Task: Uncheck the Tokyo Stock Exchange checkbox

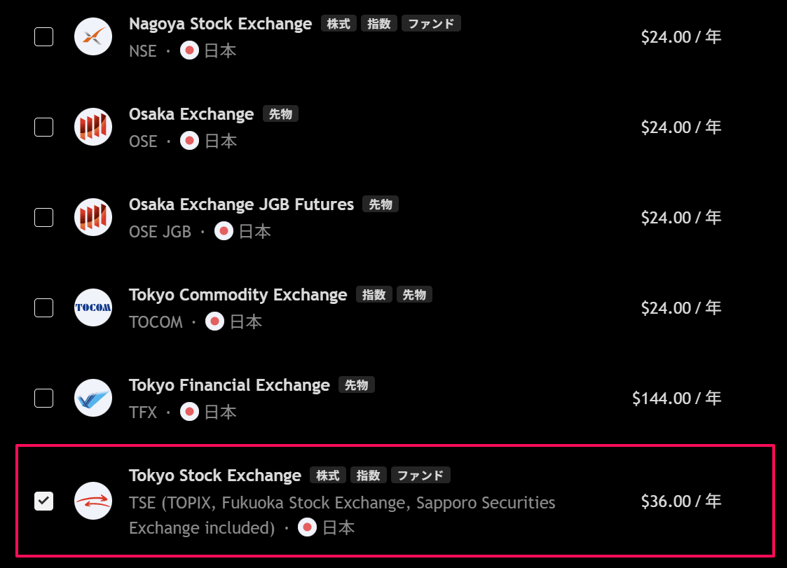Action: (43, 501)
